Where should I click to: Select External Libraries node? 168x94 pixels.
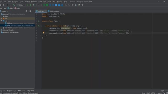pyautogui.click(x=8, y=30)
